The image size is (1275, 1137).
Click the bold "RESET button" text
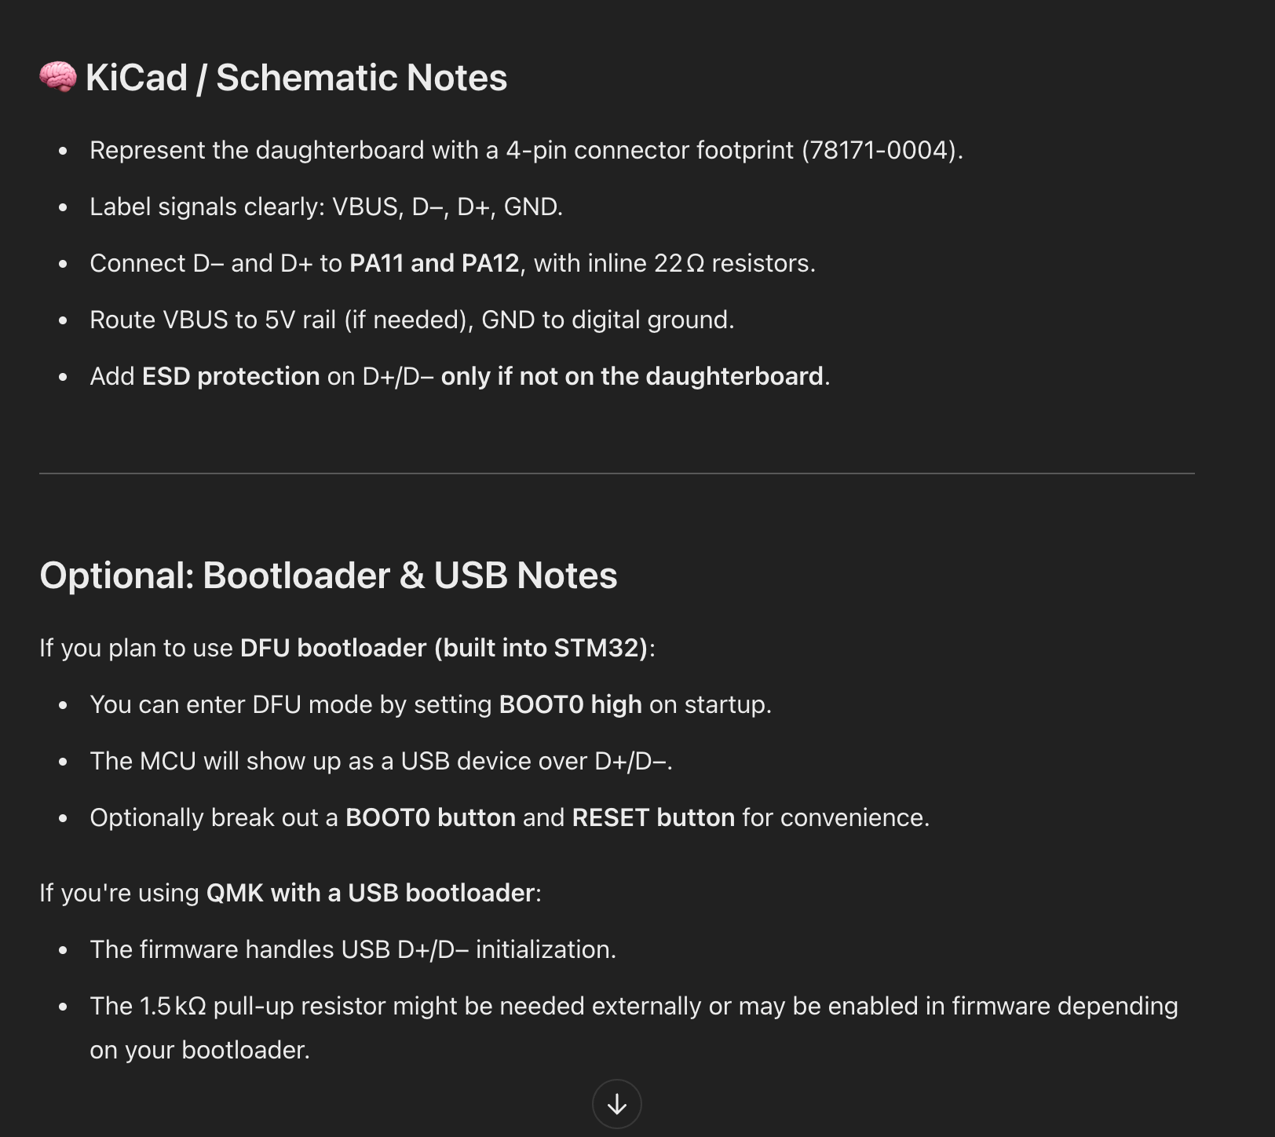[652, 817]
